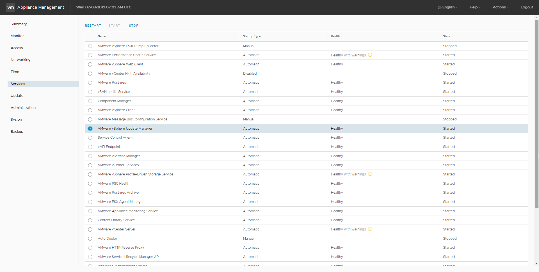Viewport: 539px width, 272px height.
Task: Open Access in the sidebar
Action: point(17,48)
